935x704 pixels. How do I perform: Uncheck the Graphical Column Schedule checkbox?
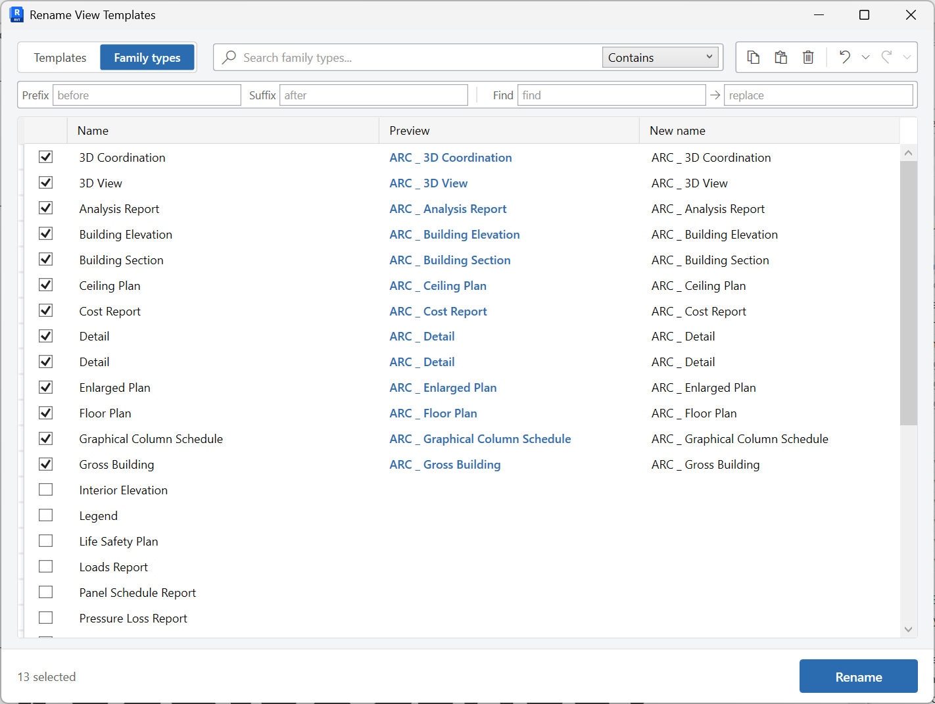point(45,438)
